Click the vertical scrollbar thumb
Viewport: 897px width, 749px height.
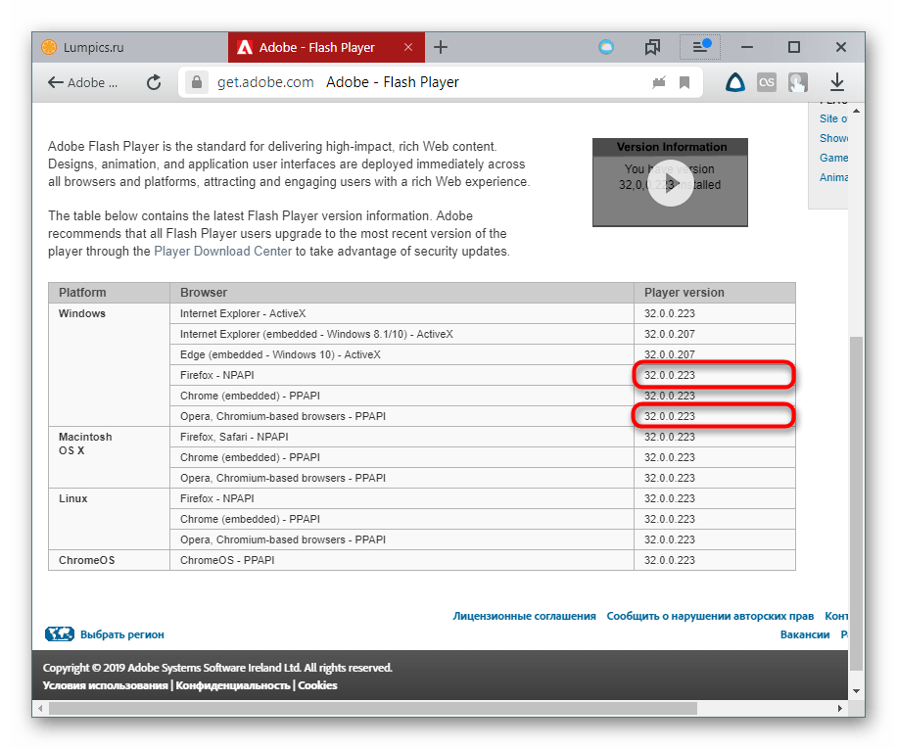click(857, 503)
